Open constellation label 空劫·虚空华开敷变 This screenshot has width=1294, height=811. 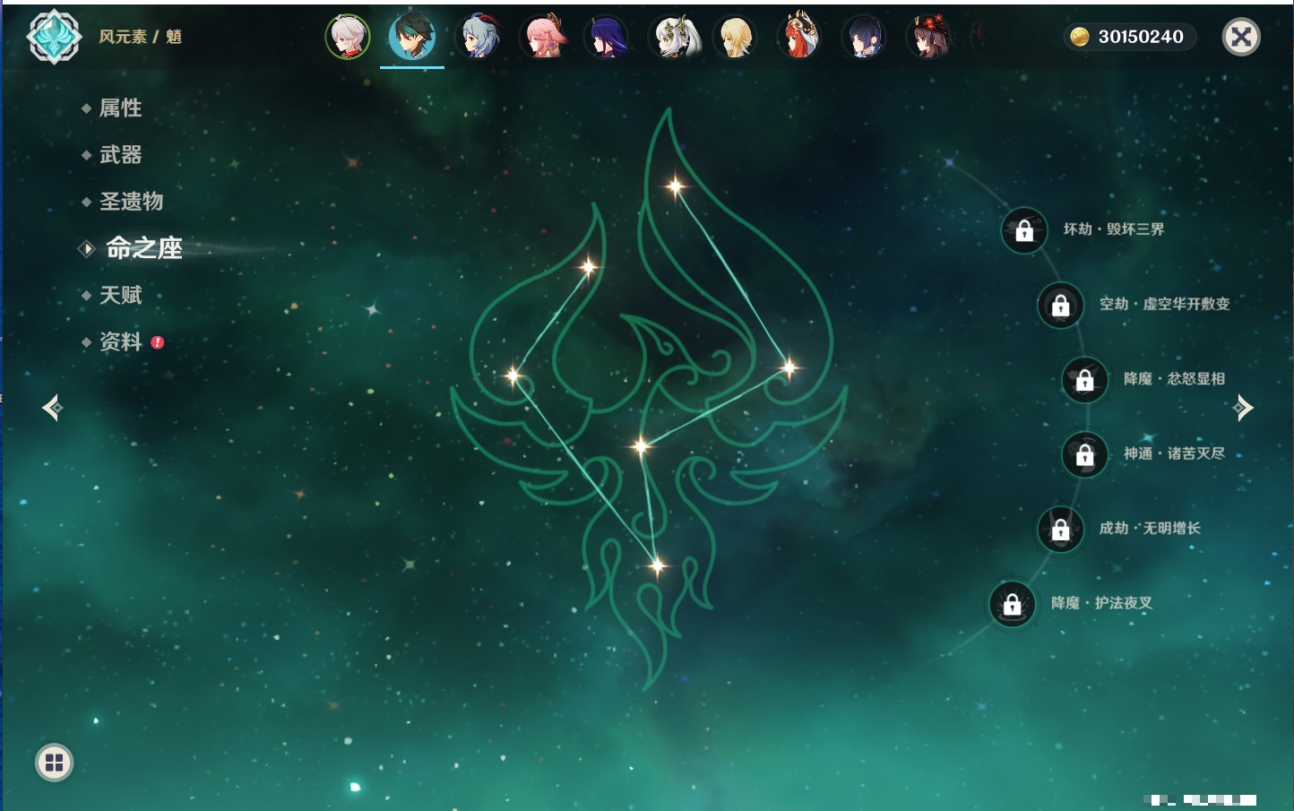(x=1165, y=304)
